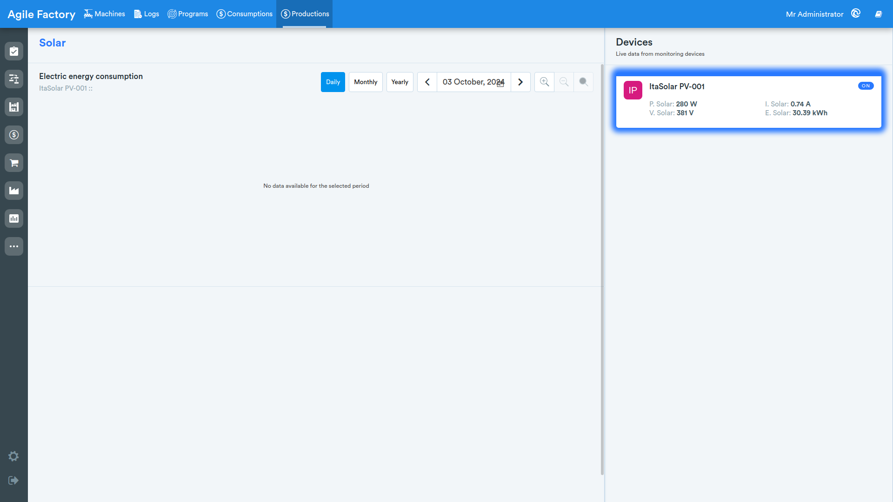Open the calendar date picker icon

(500, 84)
